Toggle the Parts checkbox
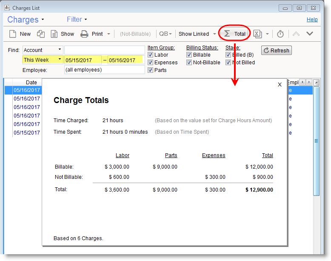Viewport: 331px width, 261px height. 150,70
